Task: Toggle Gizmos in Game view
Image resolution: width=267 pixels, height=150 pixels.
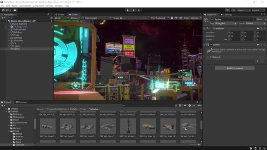Action: coord(194,18)
